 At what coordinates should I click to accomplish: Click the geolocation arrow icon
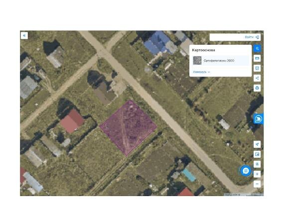[x=257, y=144]
